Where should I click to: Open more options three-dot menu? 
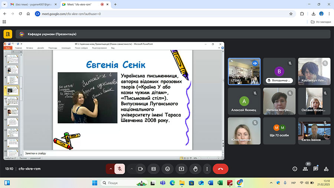[207, 169]
